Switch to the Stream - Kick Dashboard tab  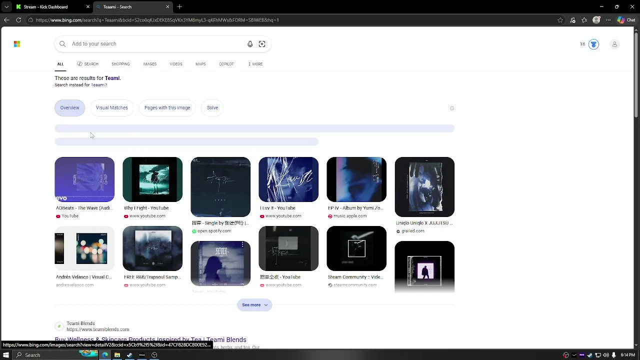tap(52, 7)
